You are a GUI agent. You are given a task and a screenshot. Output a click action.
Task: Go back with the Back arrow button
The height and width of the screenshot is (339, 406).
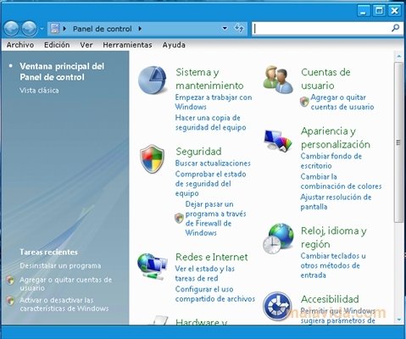pyautogui.click(x=11, y=29)
